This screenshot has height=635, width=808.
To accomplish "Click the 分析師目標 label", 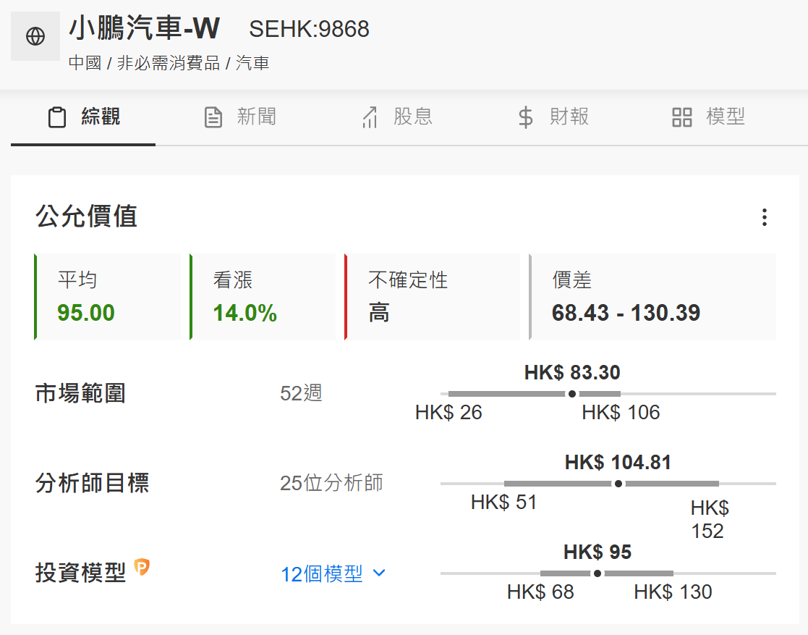I will (93, 483).
